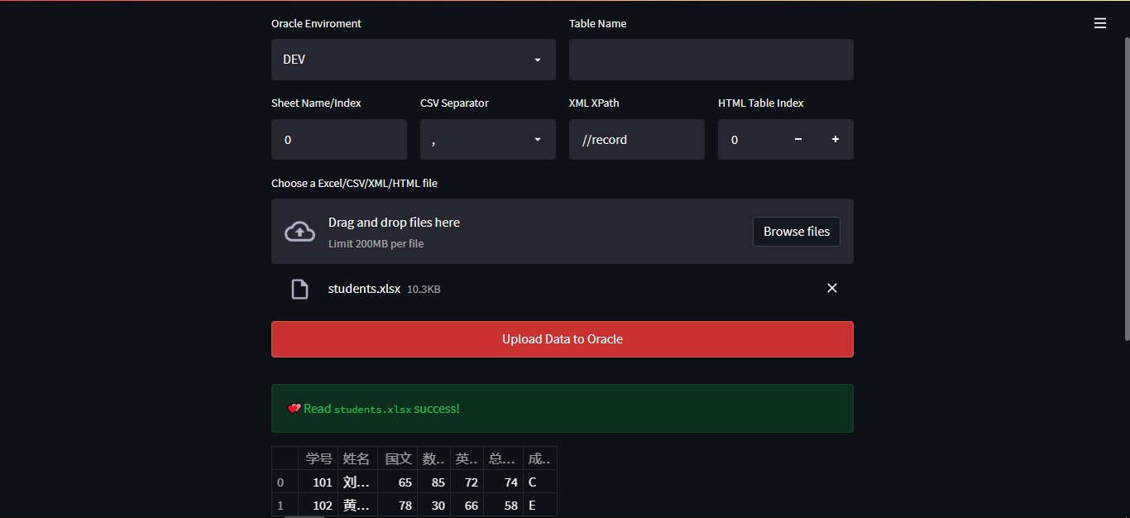Click Upload Data to Oracle button

(x=563, y=339)
